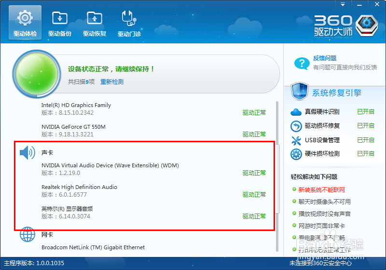
Task: Click 驱动正常 for Intel HD Graphics
Action: pos(254,113)
